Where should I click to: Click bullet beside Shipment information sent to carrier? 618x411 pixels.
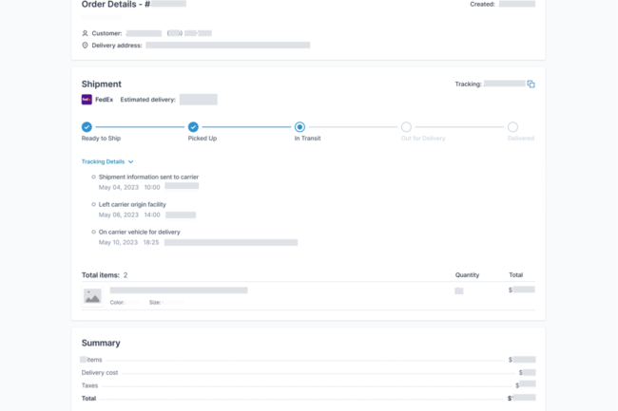[93, 177]
